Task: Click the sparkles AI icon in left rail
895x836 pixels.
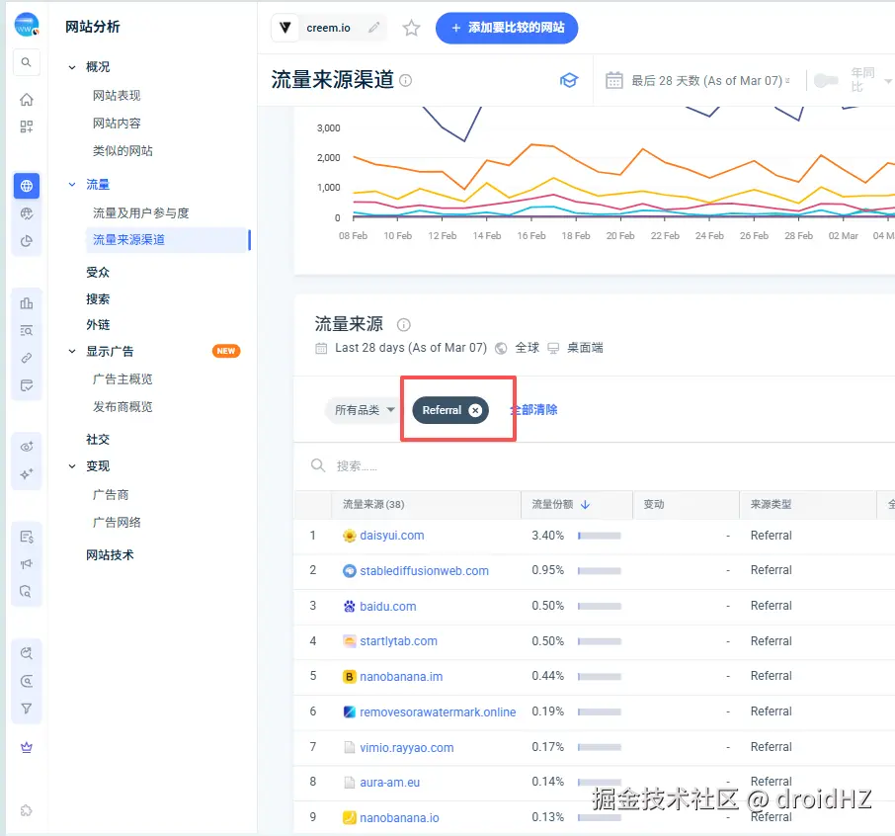Action: pos(27,474)
